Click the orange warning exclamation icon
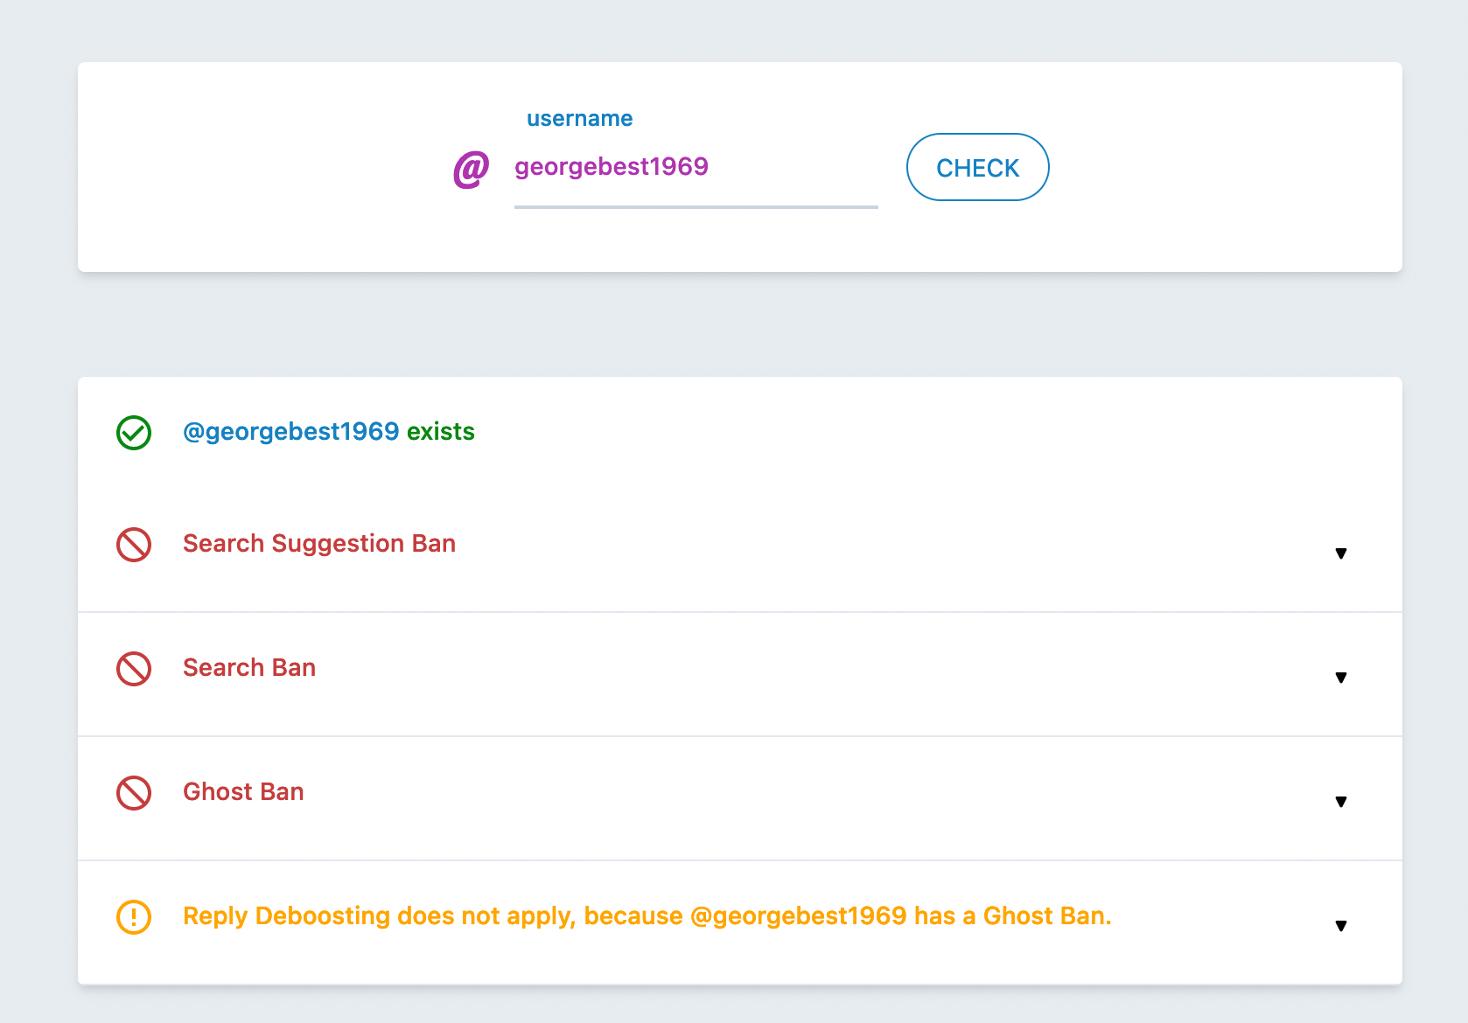 [x=134, y=917]
